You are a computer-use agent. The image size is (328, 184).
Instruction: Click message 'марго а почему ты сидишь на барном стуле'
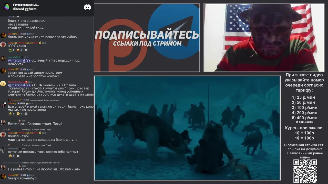(x=43, y=140)
